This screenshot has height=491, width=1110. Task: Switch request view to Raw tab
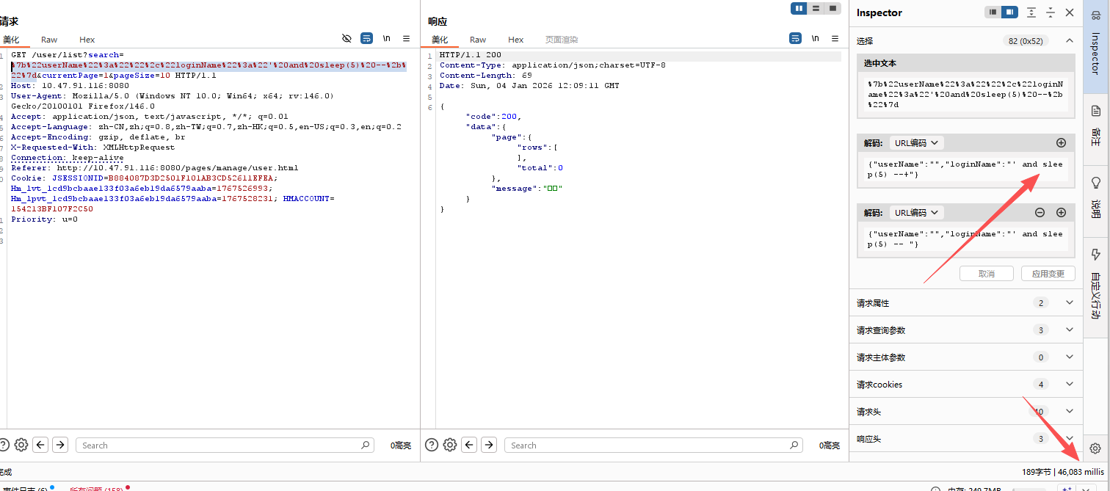click(49, 40)
